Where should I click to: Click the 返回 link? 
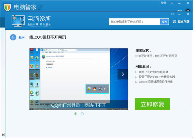(22, 37)
